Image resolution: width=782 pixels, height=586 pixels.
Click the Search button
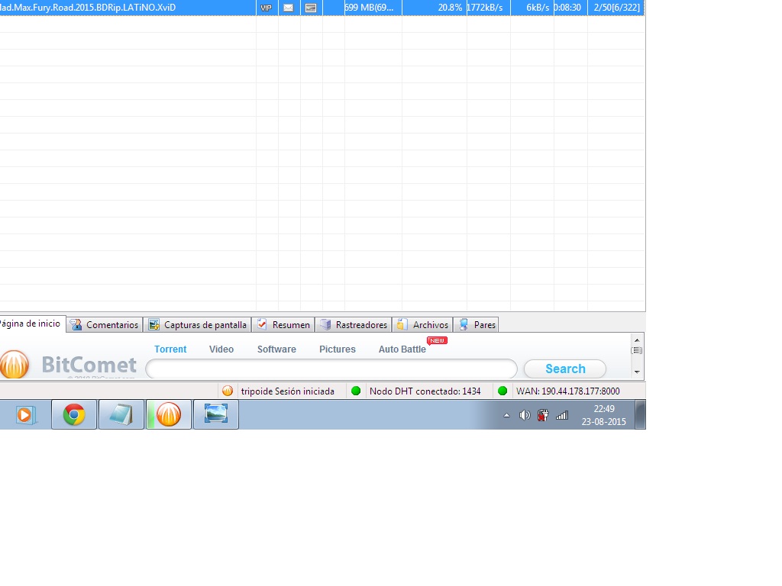tap(565, 369)
